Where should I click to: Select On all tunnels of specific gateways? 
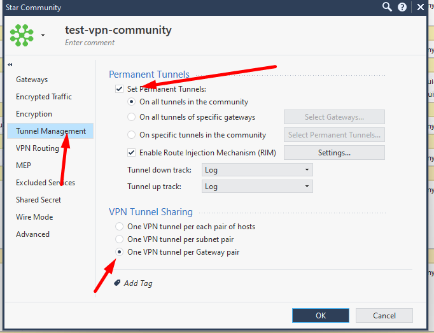coord(131,117)
